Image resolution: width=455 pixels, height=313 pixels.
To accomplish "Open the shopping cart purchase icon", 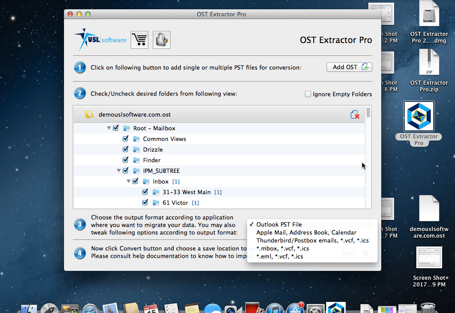I will click(139, 39).
